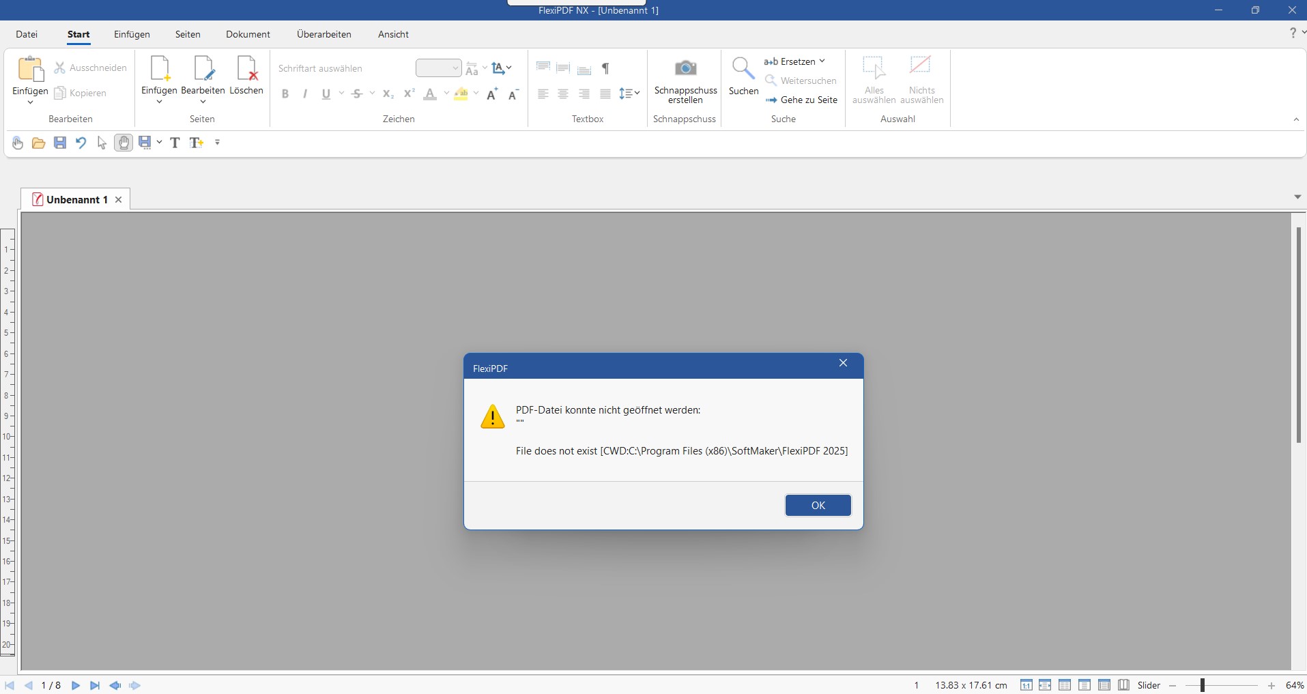Image resolution: width=1307 pixels, height=694 pixels.
Task: Switch to the Ansicht ribbon tab
Action: pyautogui.click(x=393, y=34)
